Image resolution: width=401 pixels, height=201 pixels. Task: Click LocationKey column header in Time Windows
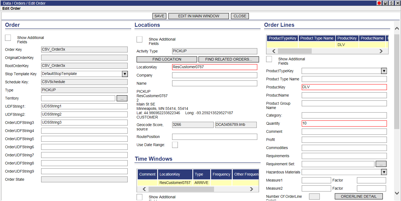click(x=175, y=174)
